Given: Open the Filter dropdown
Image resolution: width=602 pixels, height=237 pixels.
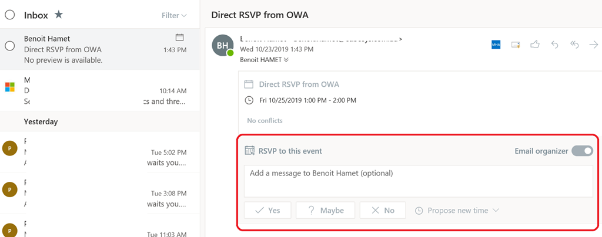Looking at the screenshot, I should coord(174,15).
